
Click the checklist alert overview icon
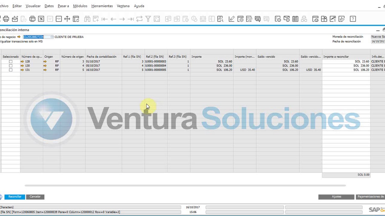click(278, 19)
